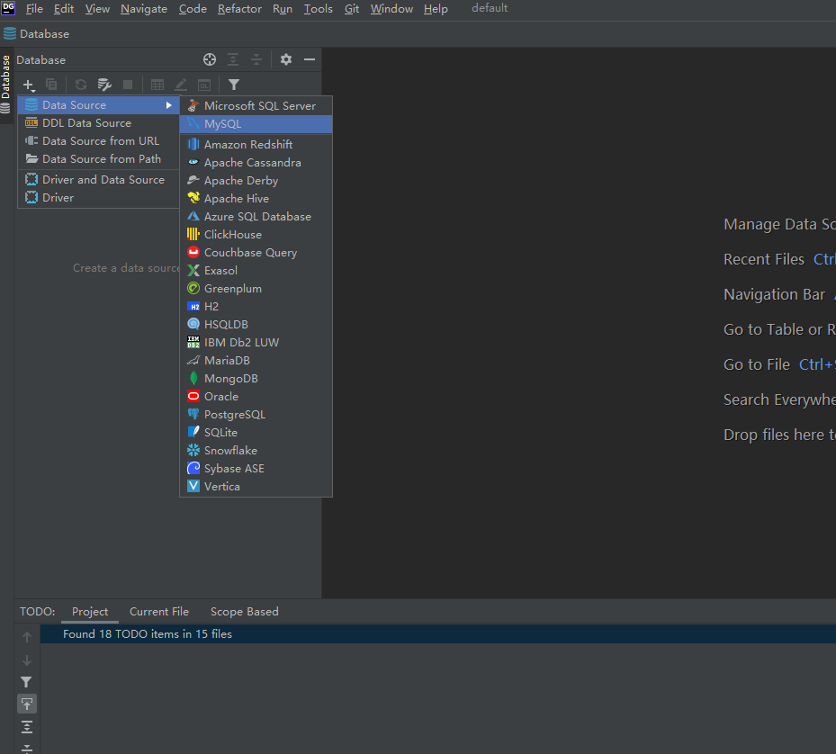This screenshot has height=754, width=836.
Task: Click the DataGrip logo icon in title bar
Action: [x=8, y=8]
